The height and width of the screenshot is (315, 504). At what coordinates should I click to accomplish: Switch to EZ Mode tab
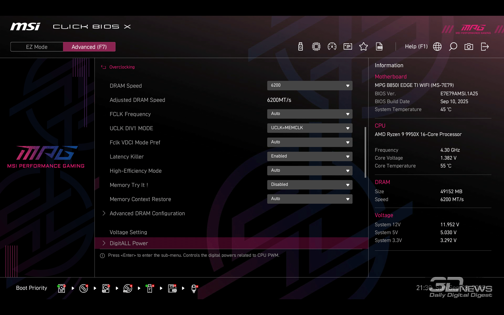coord(37,47)
